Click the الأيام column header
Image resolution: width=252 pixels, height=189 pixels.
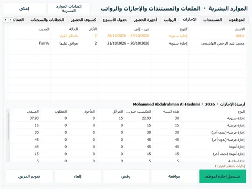pos(88,29)
